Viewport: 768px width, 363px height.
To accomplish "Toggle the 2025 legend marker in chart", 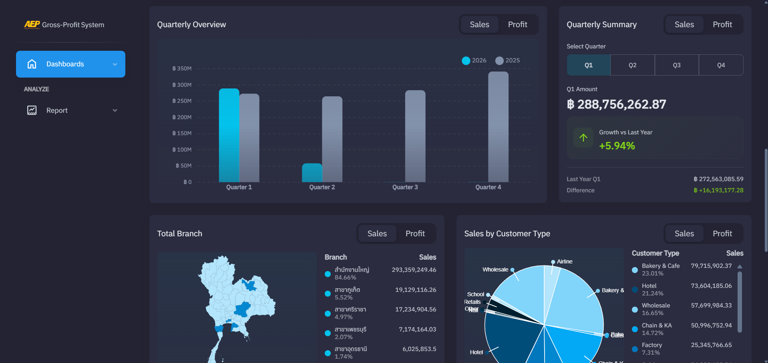I will [499, 60].
